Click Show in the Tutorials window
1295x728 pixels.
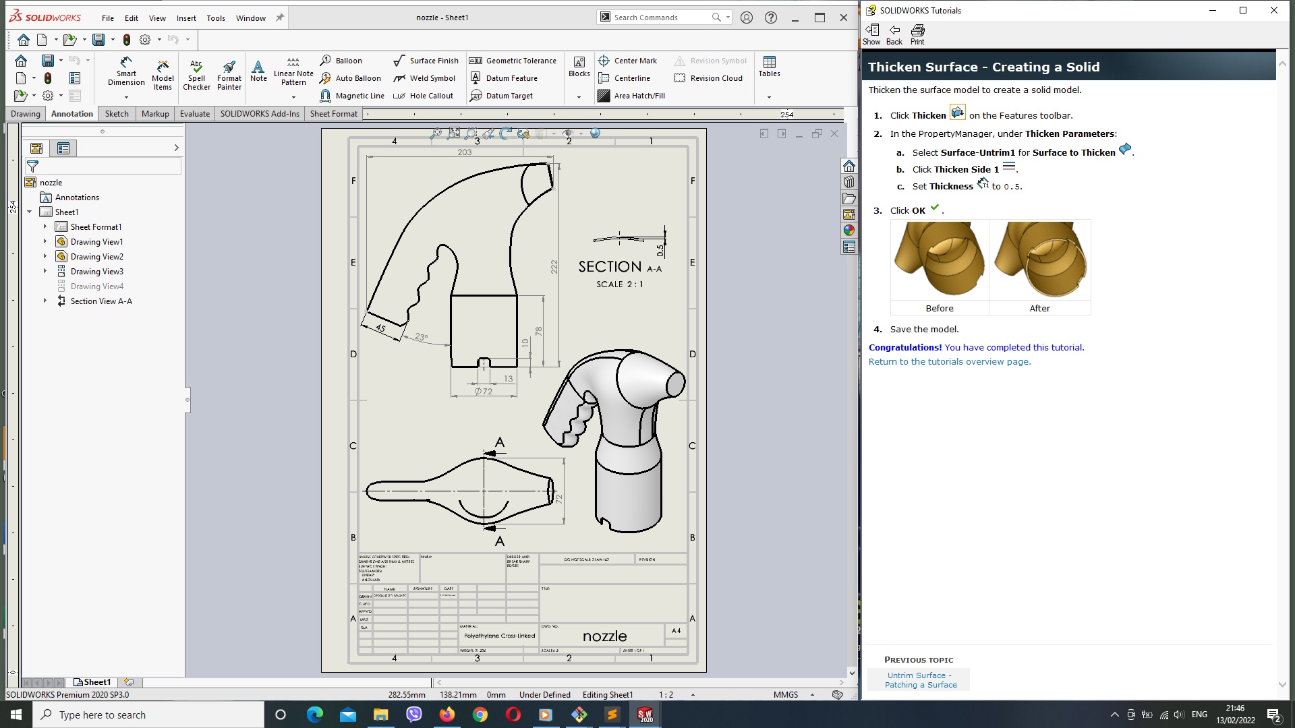tap(871, 34)
